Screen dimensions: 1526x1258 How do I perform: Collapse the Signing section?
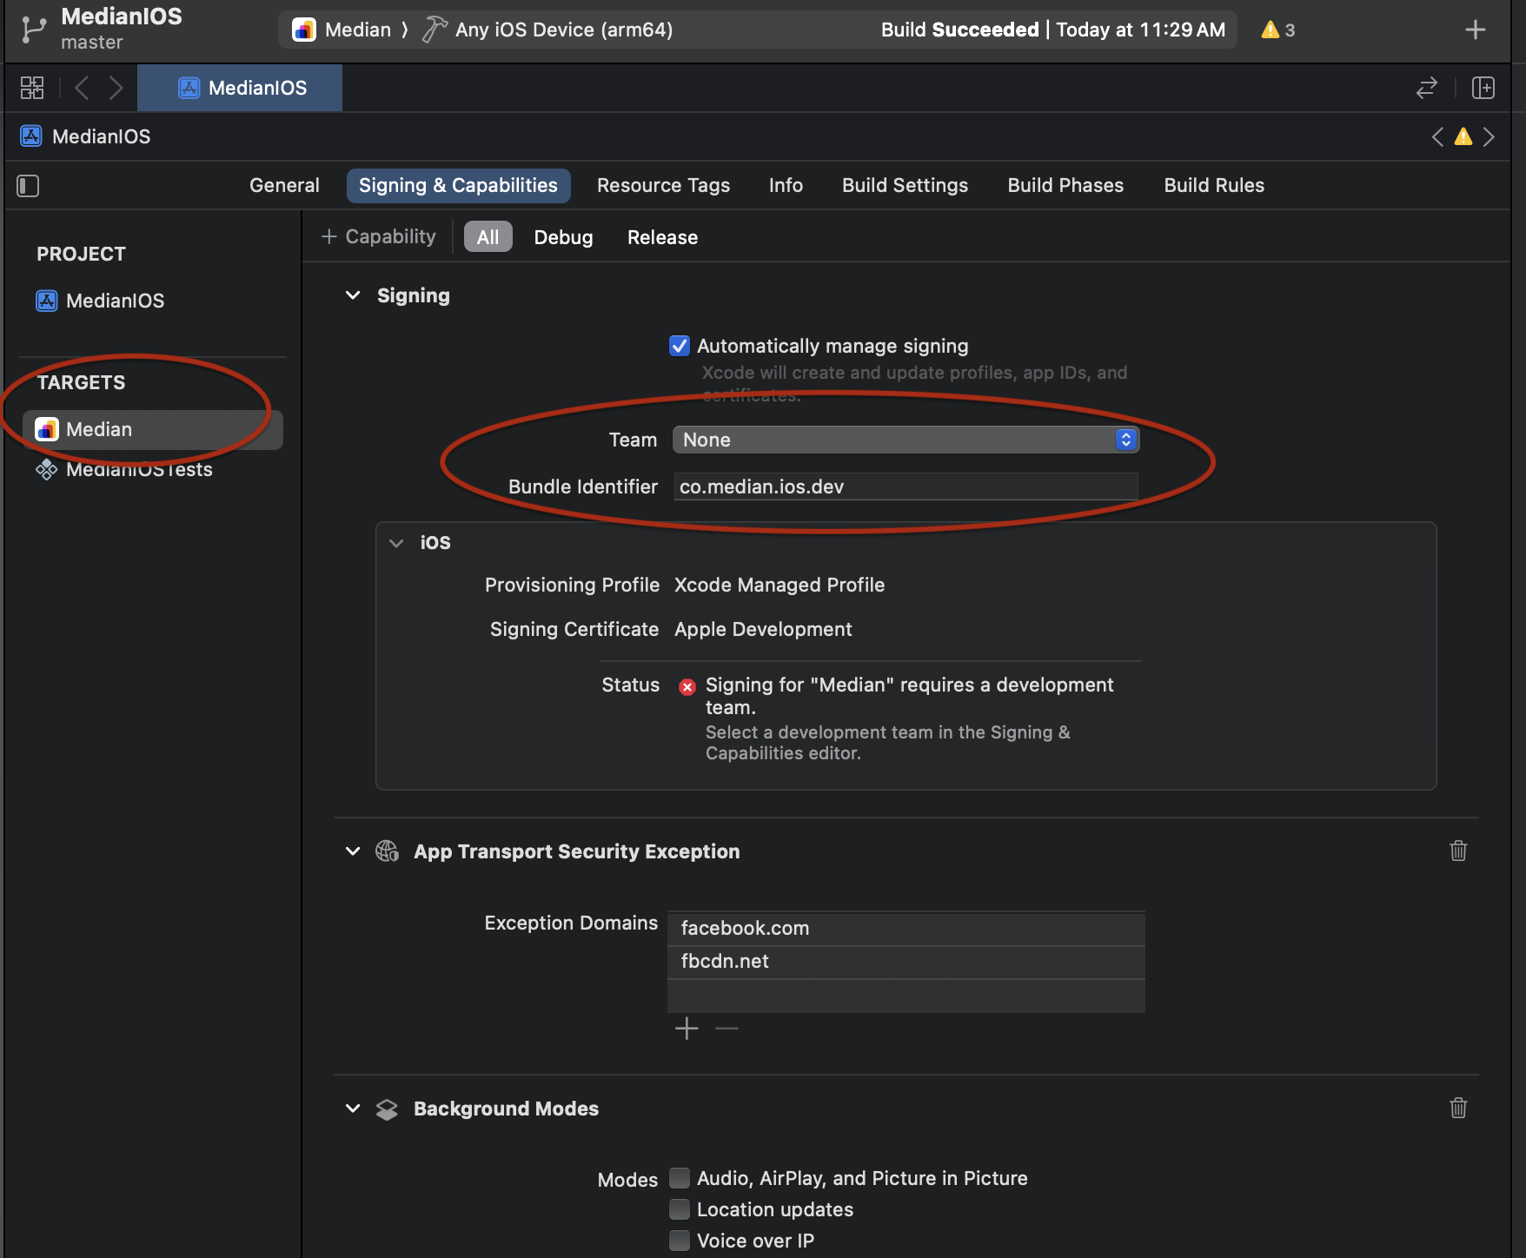click(x=353, y=295)
